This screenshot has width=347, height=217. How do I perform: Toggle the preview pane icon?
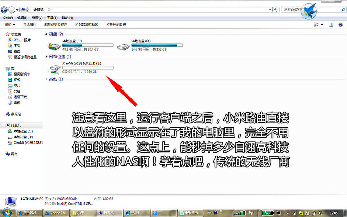tap(331, 25)
